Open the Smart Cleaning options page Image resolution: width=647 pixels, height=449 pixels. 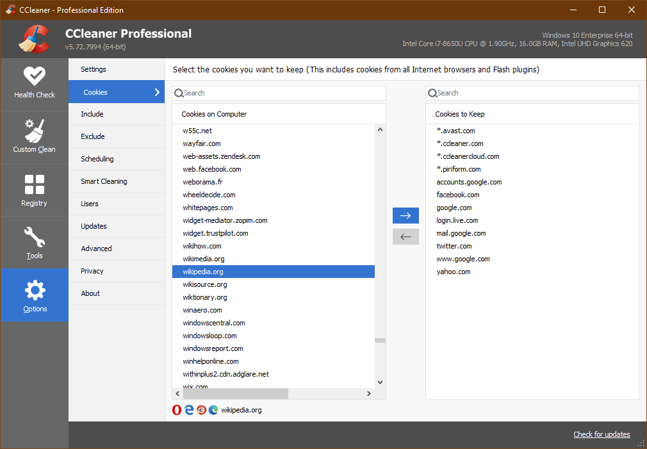pos(104,181)
